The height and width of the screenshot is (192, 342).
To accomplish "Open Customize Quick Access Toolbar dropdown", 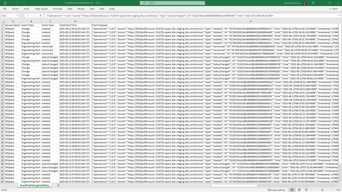I will [x=24, y=3].
